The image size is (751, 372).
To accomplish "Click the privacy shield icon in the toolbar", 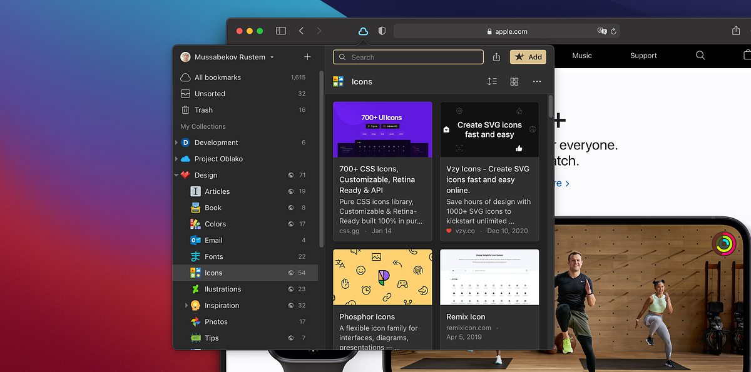I will click(382, 30).
